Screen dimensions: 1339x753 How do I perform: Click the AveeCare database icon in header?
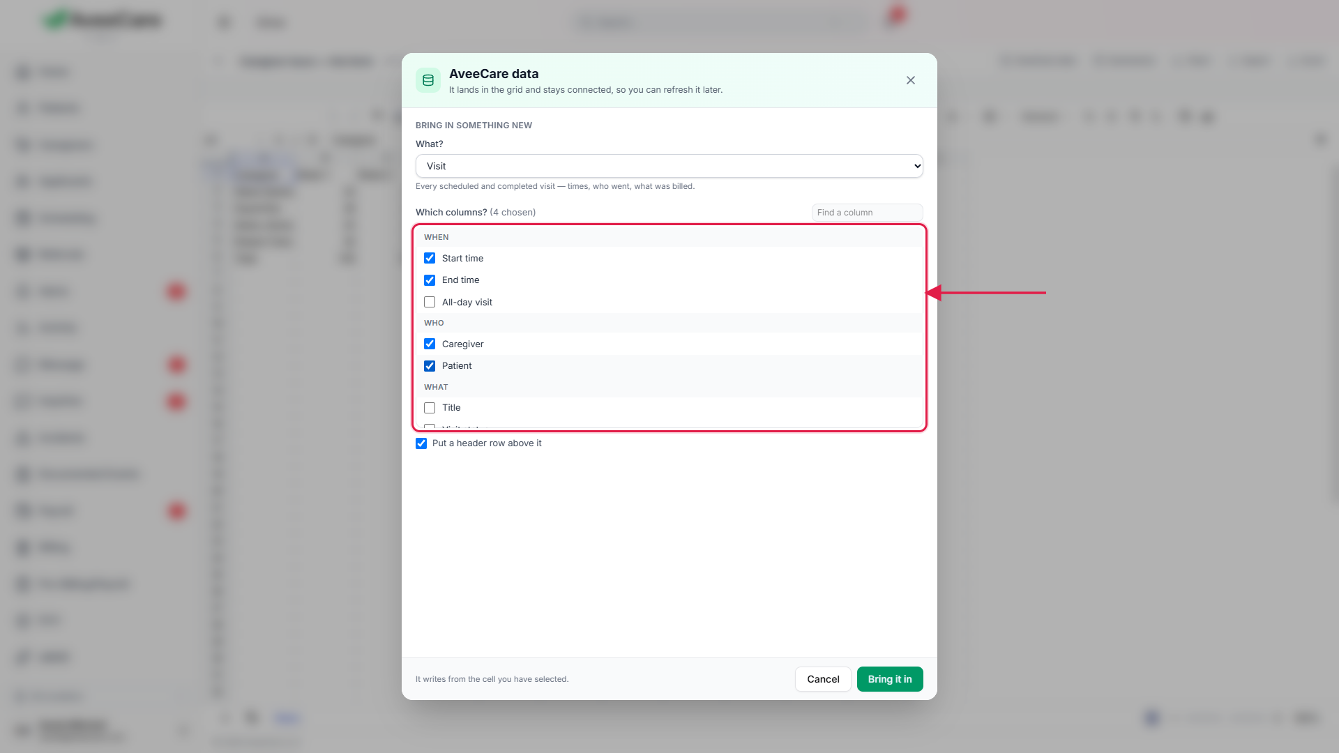[428, 80]
